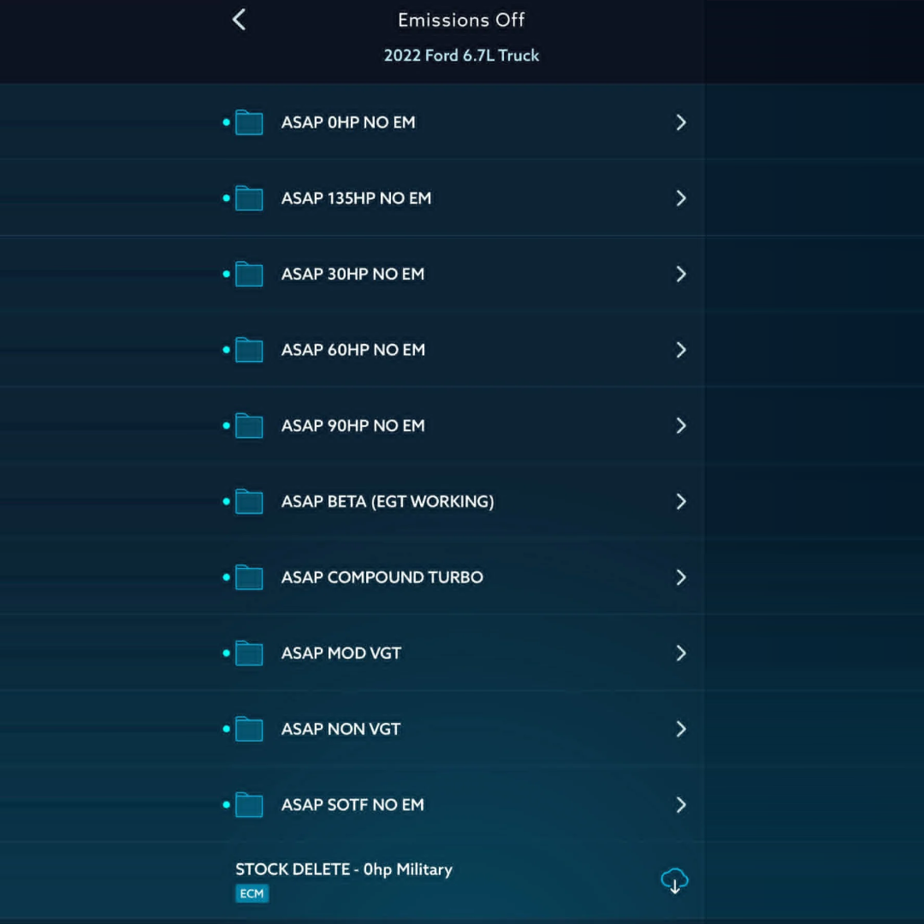
Task: Select the 'ASAP SOTF NO EM' label
Action: (x=352, y=805)
